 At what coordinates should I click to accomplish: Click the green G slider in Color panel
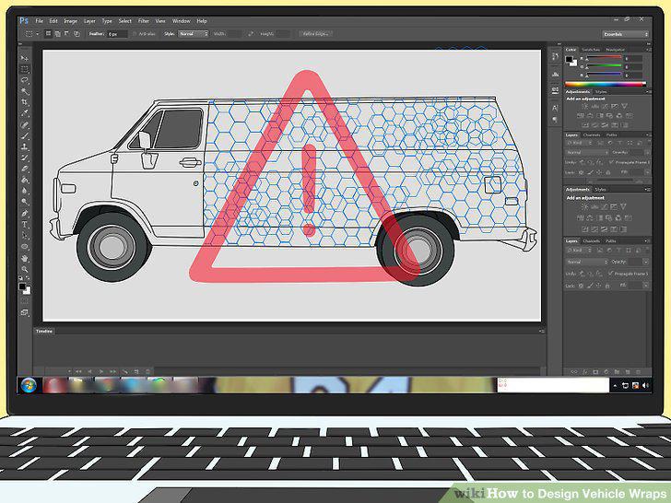click(604, 66)
